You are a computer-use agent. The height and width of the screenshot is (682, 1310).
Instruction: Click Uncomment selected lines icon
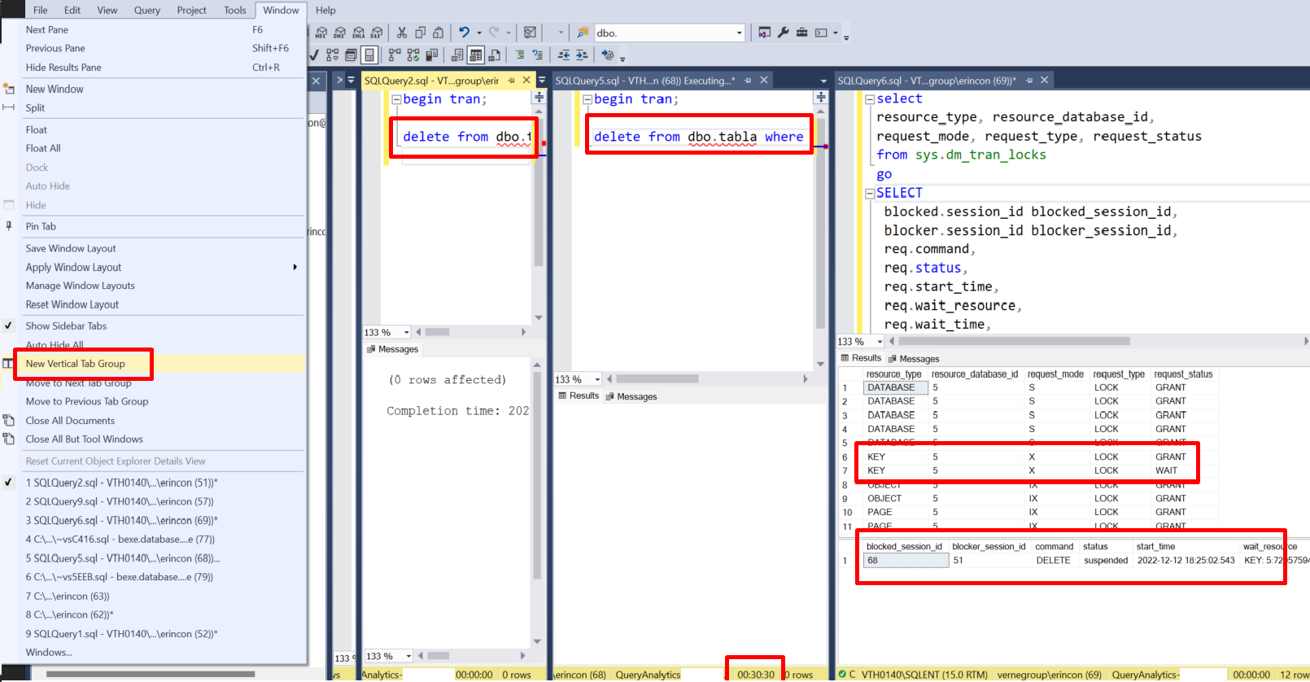tap(538, 55)
